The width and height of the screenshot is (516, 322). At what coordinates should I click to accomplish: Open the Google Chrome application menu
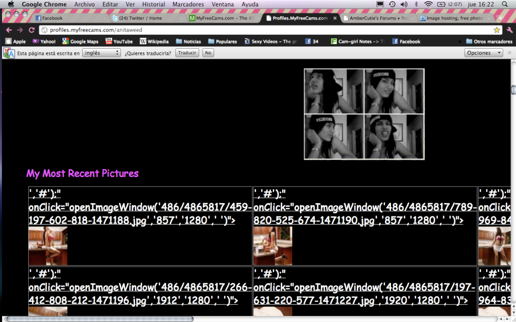coord(44,4)
